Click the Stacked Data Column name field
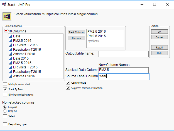The width and height of the screenshot is (174, 131). [x=123, y=70]
